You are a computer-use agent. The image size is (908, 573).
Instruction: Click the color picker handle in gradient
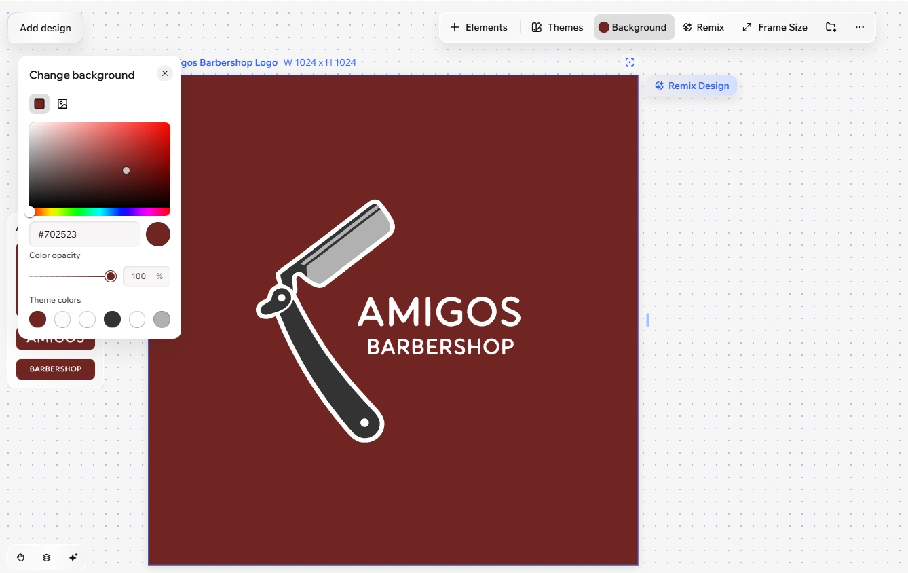tap(126, 170)
